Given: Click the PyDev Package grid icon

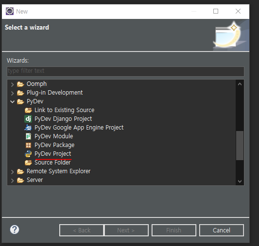Looking at the screenshot, I should pyautogui.click(x=28, y=145).
